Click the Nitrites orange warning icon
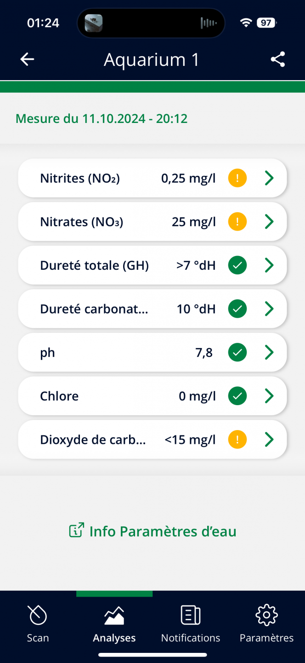Image resolution: width=305 pixels, height=663 pixels. click(237, 178)
